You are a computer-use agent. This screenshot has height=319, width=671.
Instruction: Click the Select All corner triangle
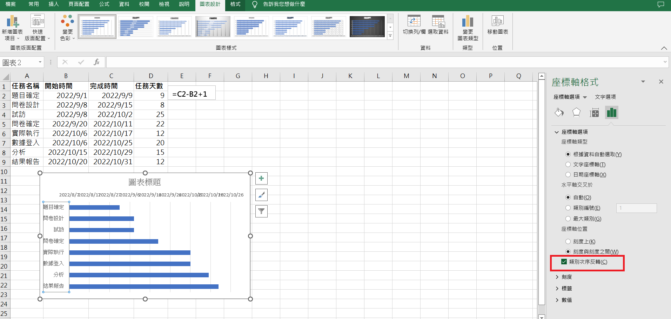point(5,76)
